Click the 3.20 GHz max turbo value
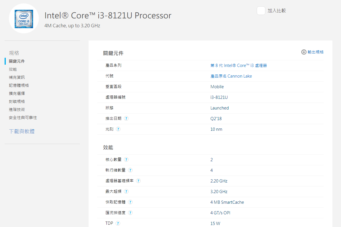This screenshot has height=227, width=341. pos(219,192)
